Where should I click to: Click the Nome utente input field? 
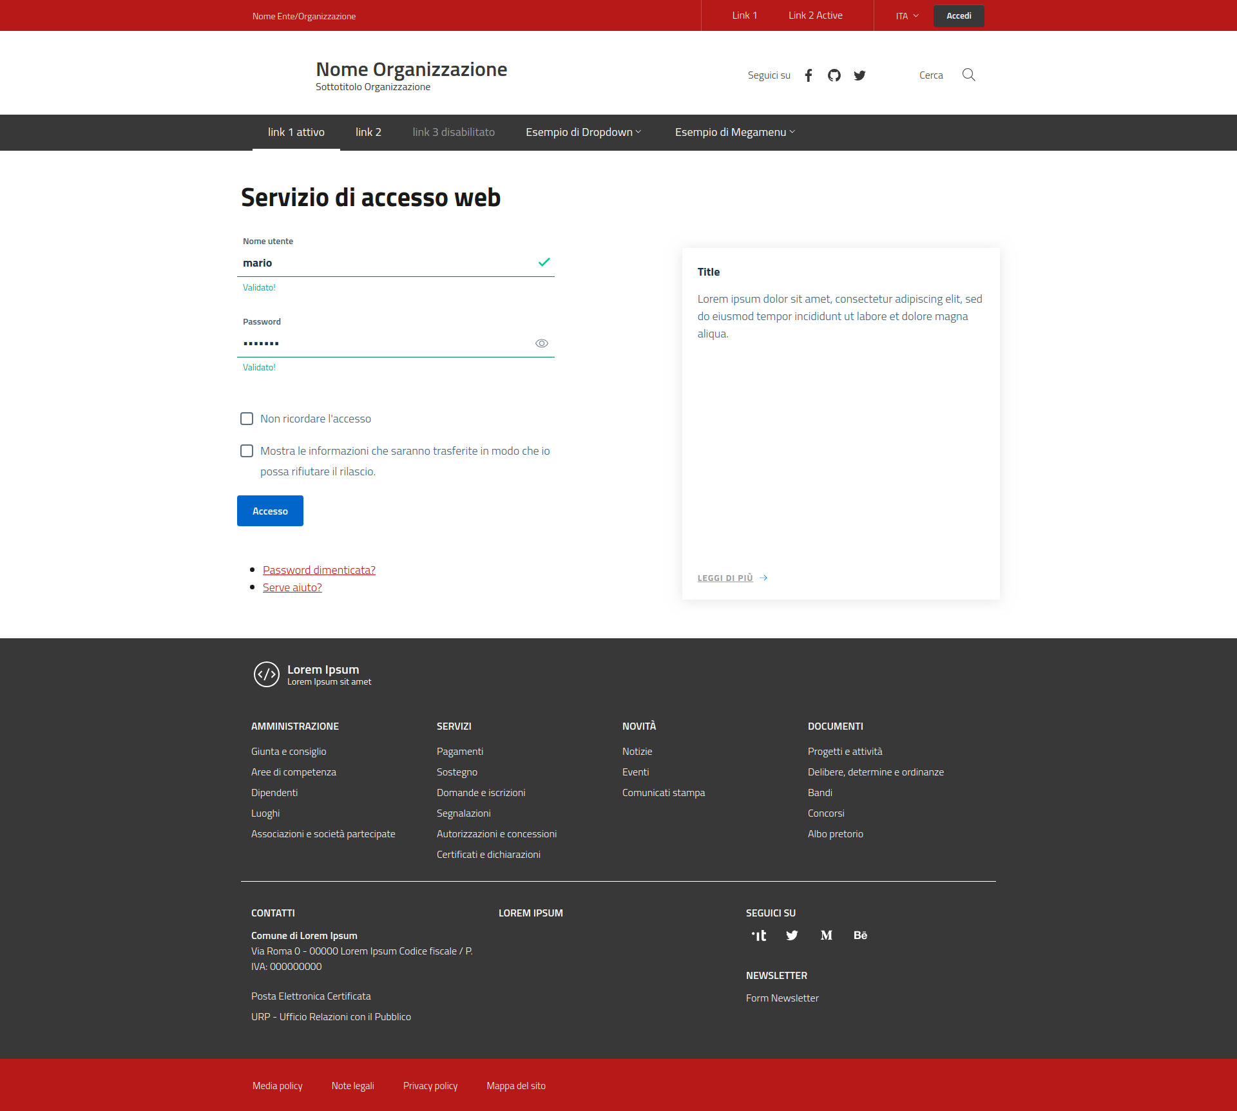coord(387,263)
